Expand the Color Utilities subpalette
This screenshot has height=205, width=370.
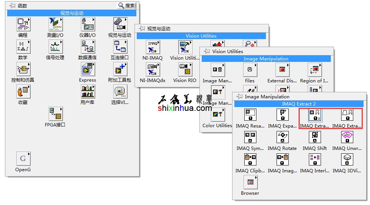point(218,115)
